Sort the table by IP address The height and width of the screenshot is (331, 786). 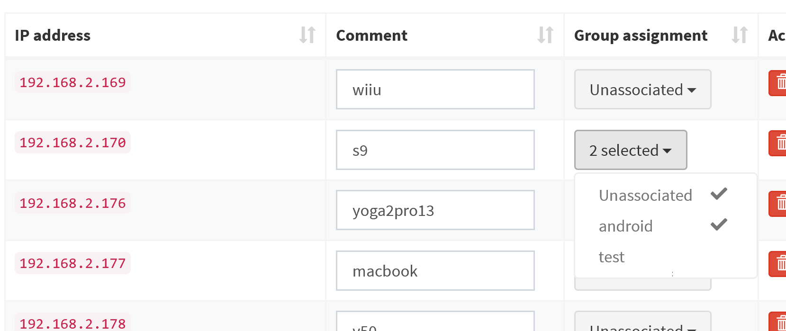307,35
